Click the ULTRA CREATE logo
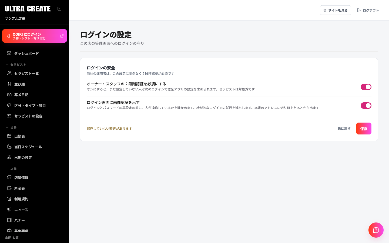389x243 pixels. coord(28,9)
